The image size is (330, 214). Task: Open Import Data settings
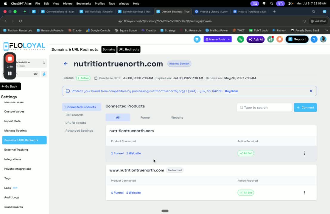point(13,121)
